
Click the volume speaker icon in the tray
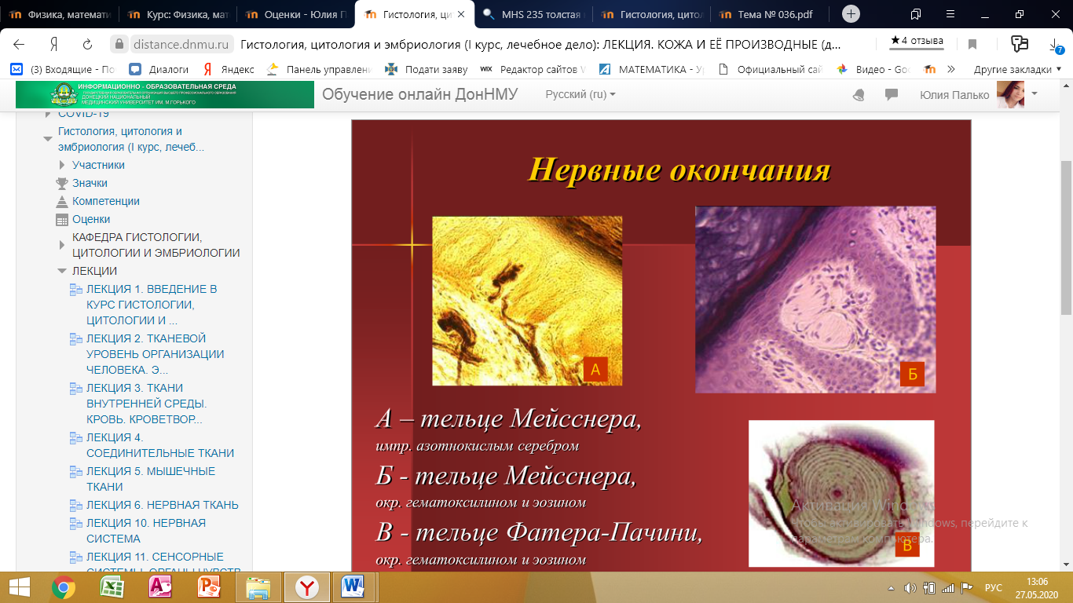910,587
